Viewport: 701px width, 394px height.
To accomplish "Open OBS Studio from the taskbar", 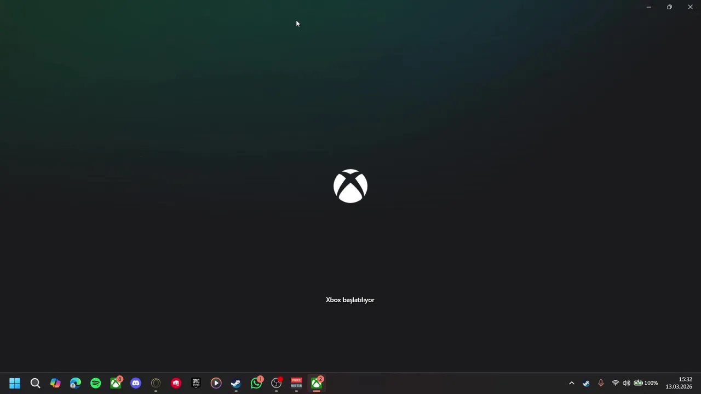I will click(277, 383).
